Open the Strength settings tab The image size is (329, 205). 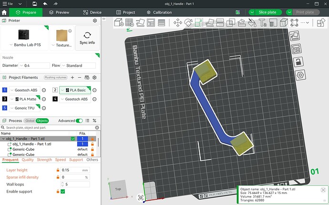pyautogui.click(x=44, y=160)
